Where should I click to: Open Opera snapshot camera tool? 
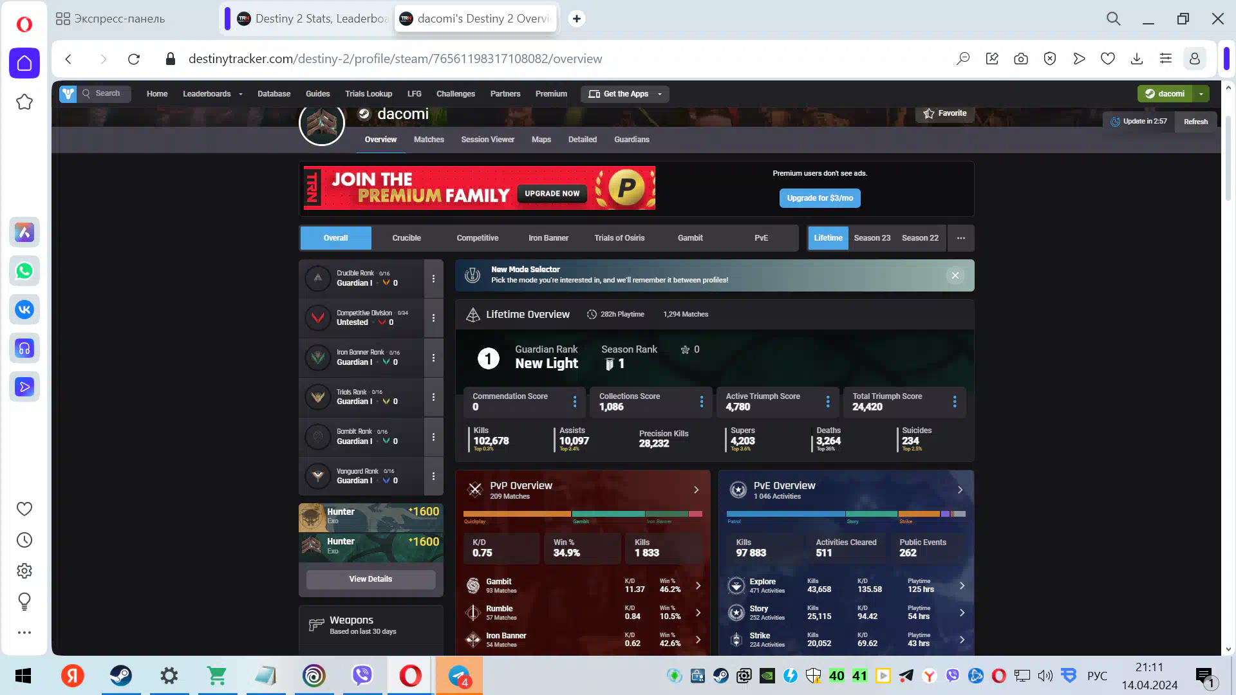tap(1021, 59)
